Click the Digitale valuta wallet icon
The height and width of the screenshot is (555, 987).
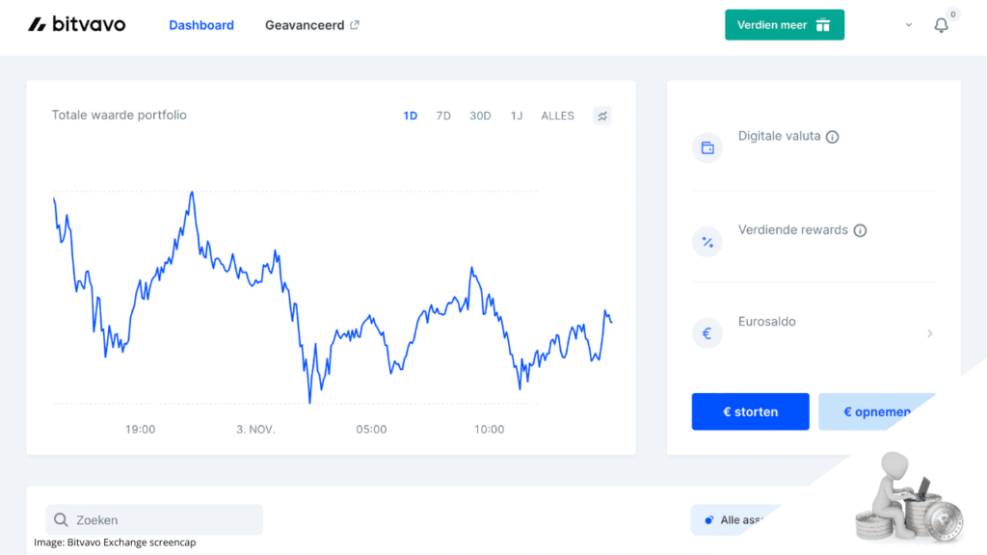click(x=707, y=147)
